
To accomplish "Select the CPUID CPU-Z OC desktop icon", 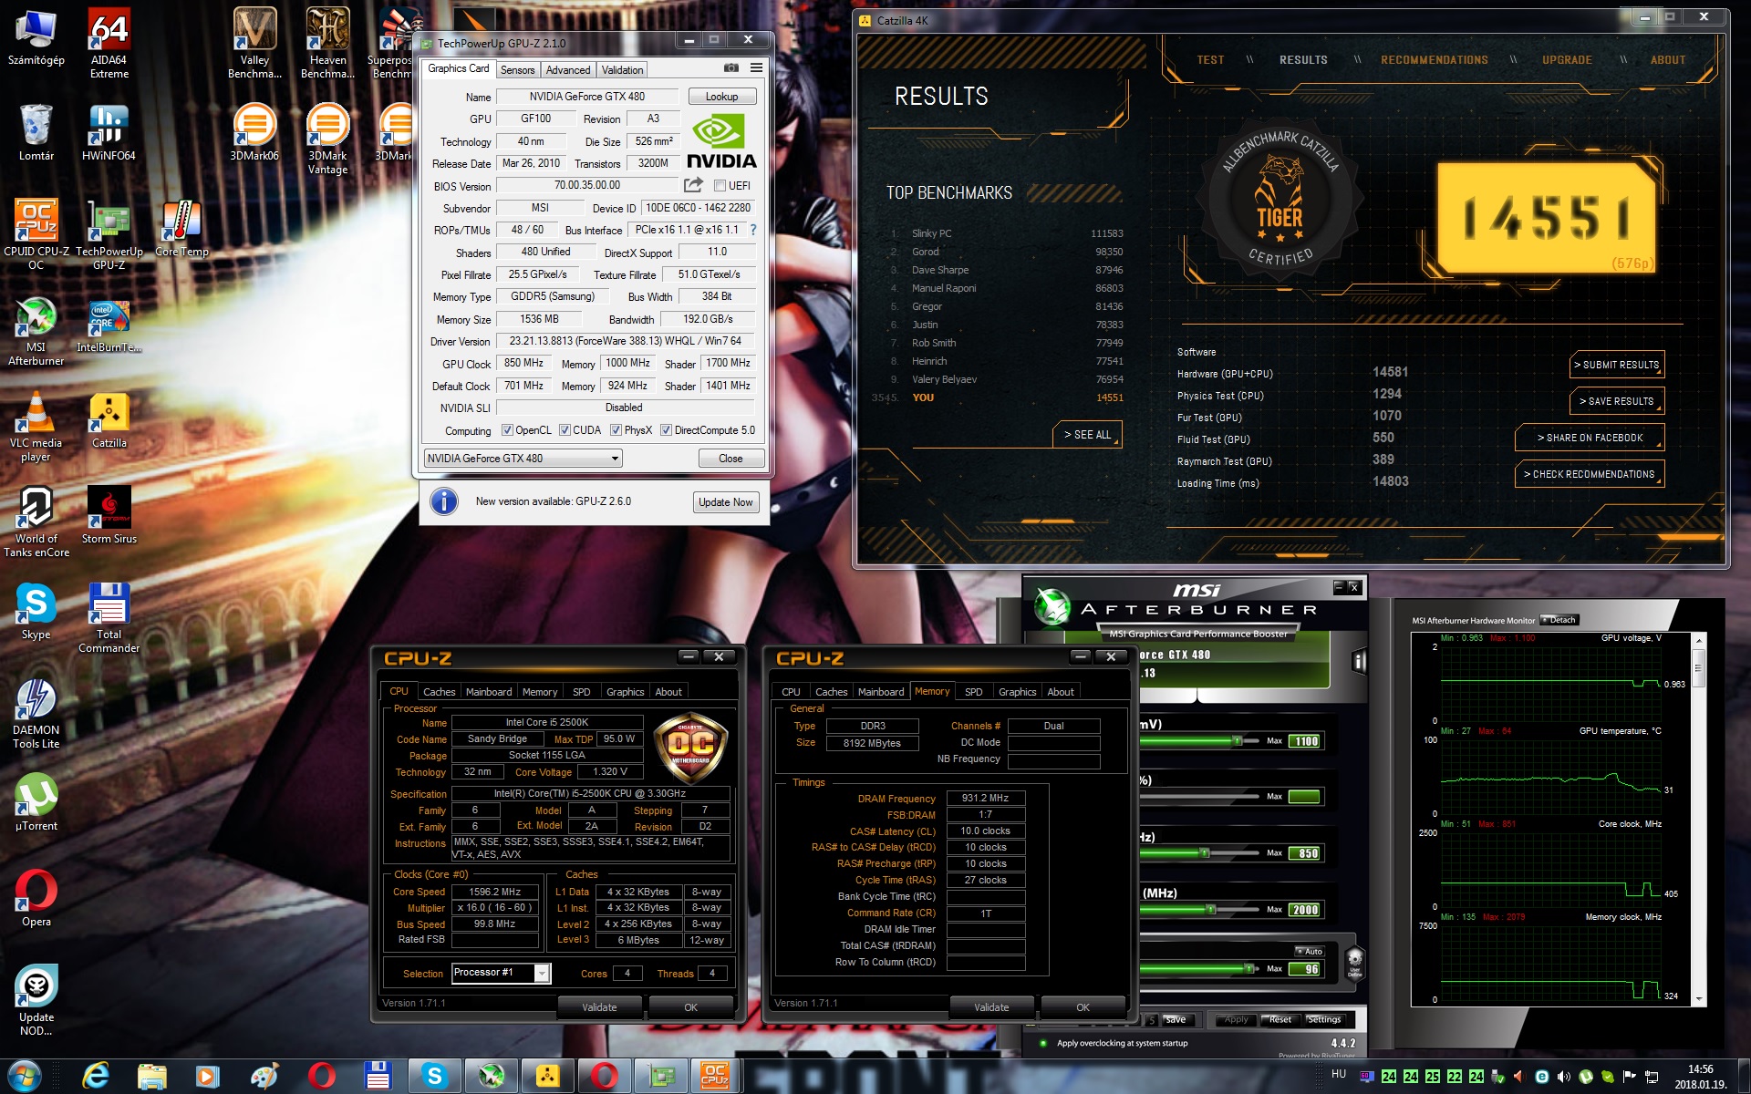I will [x=36, y=234].
